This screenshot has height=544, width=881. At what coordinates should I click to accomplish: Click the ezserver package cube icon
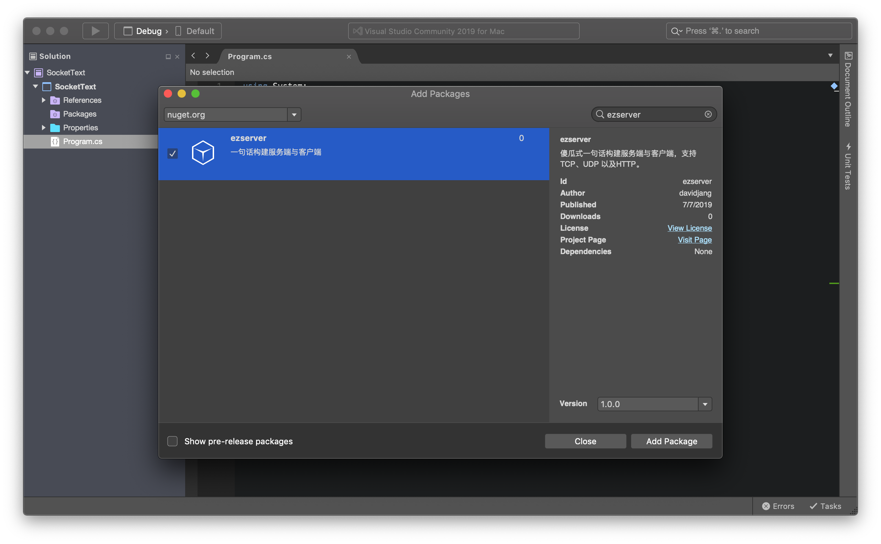coord(203,153)
